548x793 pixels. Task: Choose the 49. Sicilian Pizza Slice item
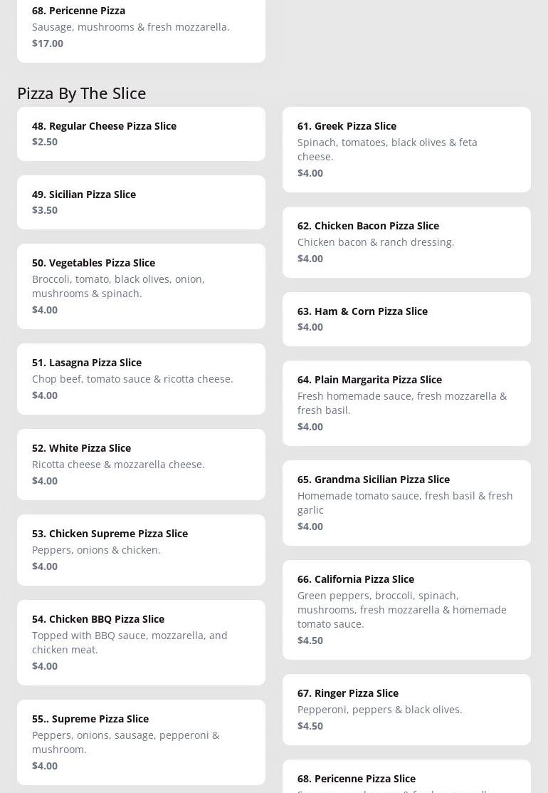pos(141,202)
